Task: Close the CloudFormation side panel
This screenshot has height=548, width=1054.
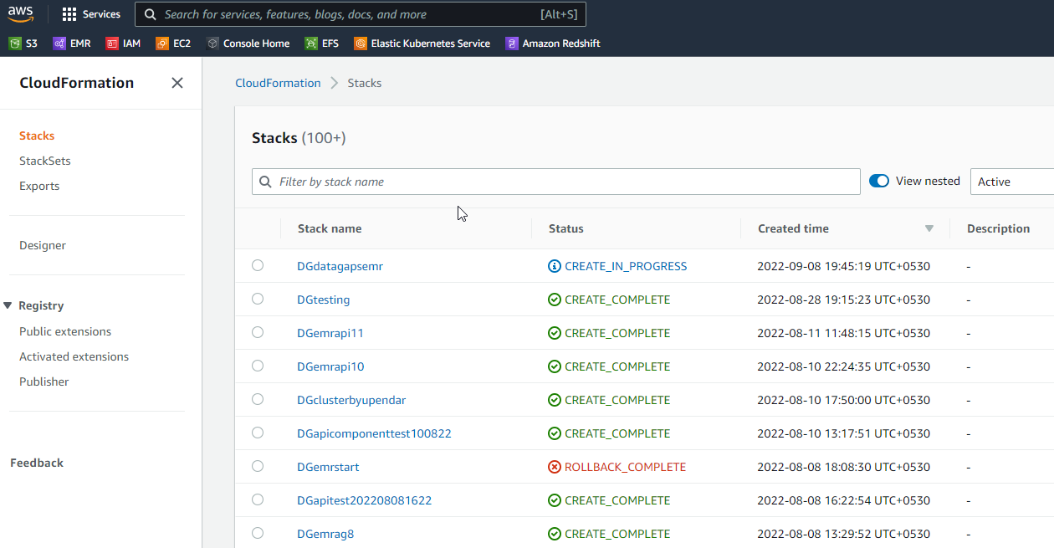Action: click(x=177, y=83)
